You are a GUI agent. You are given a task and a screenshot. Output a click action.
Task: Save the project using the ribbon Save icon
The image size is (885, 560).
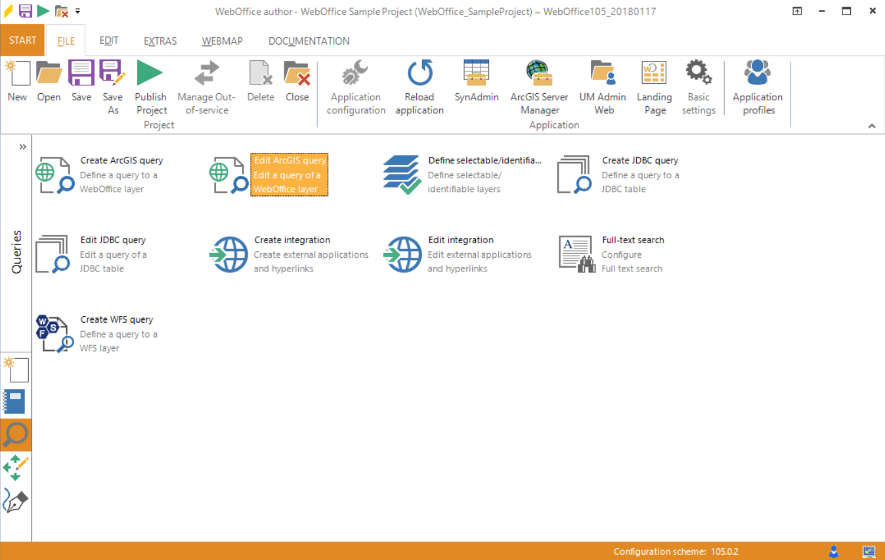pos(81,73)
